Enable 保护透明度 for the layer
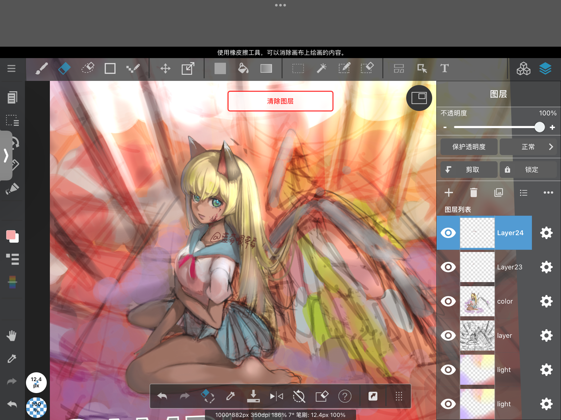This screenshot has width=561, height=420. (x=469, y=147)
